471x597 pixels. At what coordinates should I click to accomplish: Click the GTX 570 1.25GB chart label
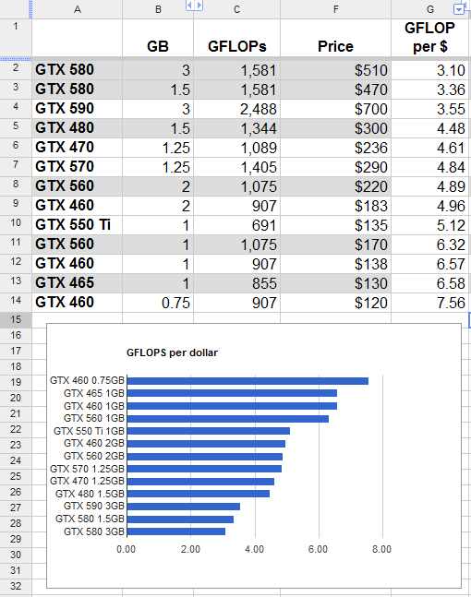click(87, 469)
